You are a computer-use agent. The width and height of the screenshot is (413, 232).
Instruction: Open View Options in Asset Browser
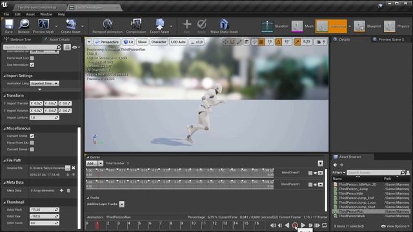395,226
